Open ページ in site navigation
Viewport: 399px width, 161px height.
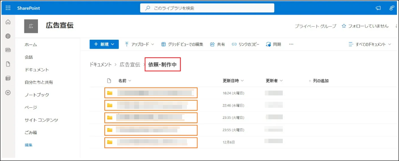point(31,107)
